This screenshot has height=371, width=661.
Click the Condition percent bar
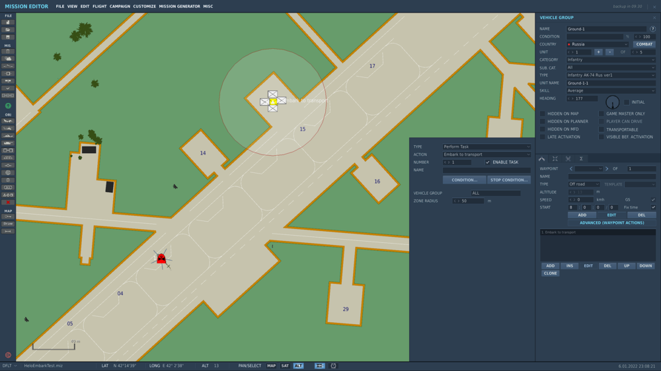(594, 36)
